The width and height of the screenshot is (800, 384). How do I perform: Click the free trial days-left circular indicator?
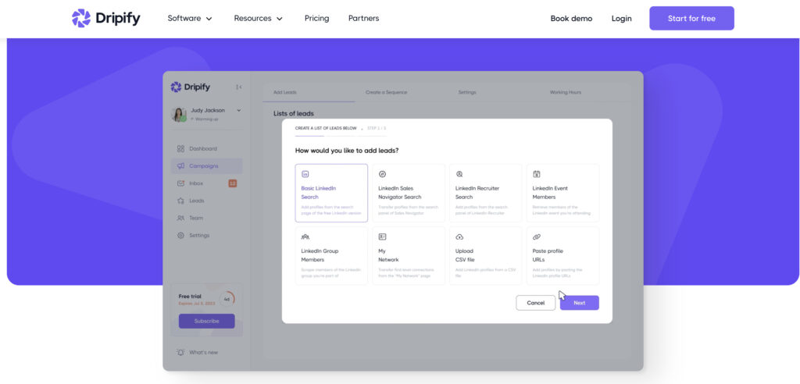[227, 300]
